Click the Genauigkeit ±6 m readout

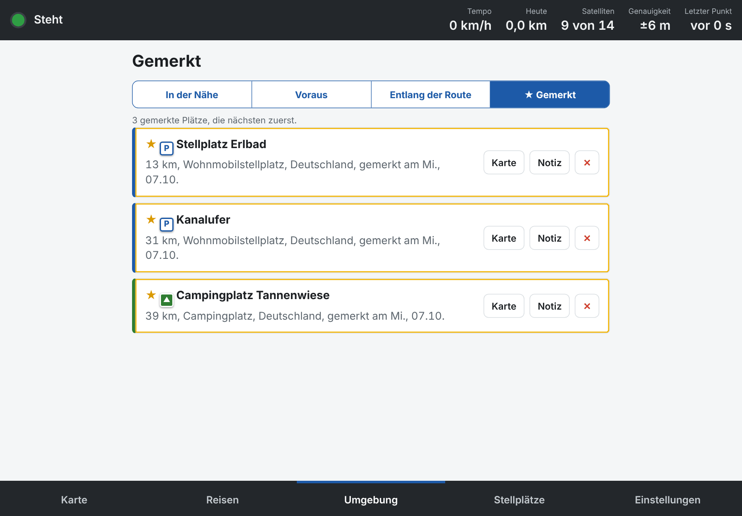point(649,20)
